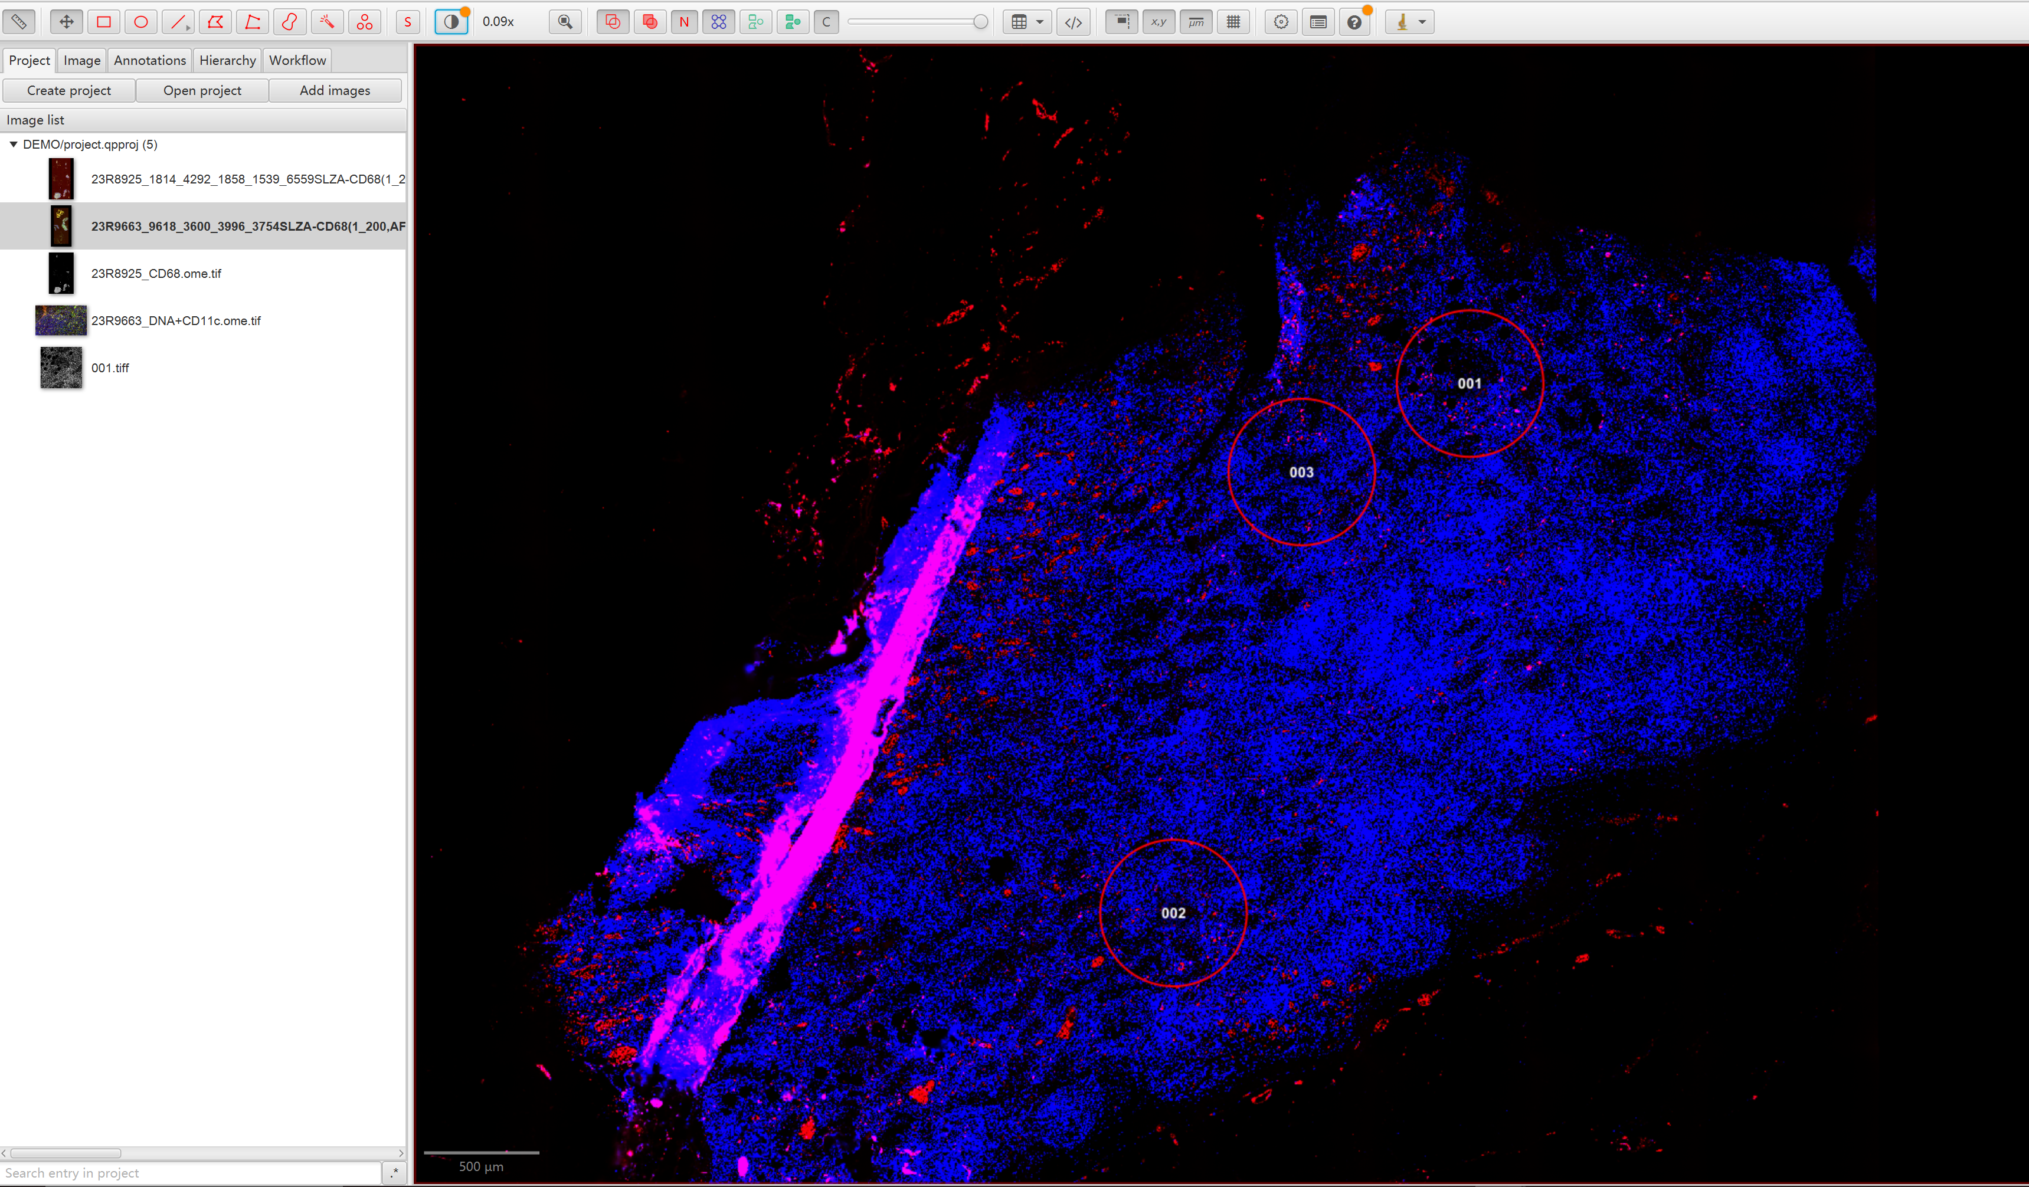The height and width of the screenshot is (1187, 2029).
Task: Open the Preferences gear icon
Action: [1281, 22]
